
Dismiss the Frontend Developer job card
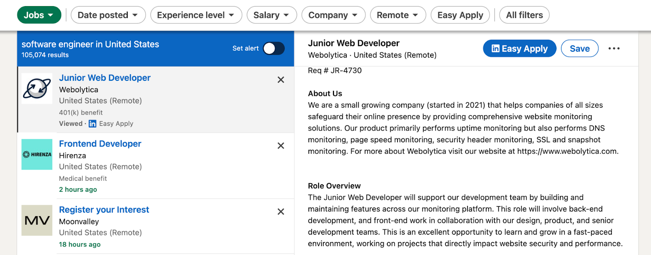click(281, 146)
